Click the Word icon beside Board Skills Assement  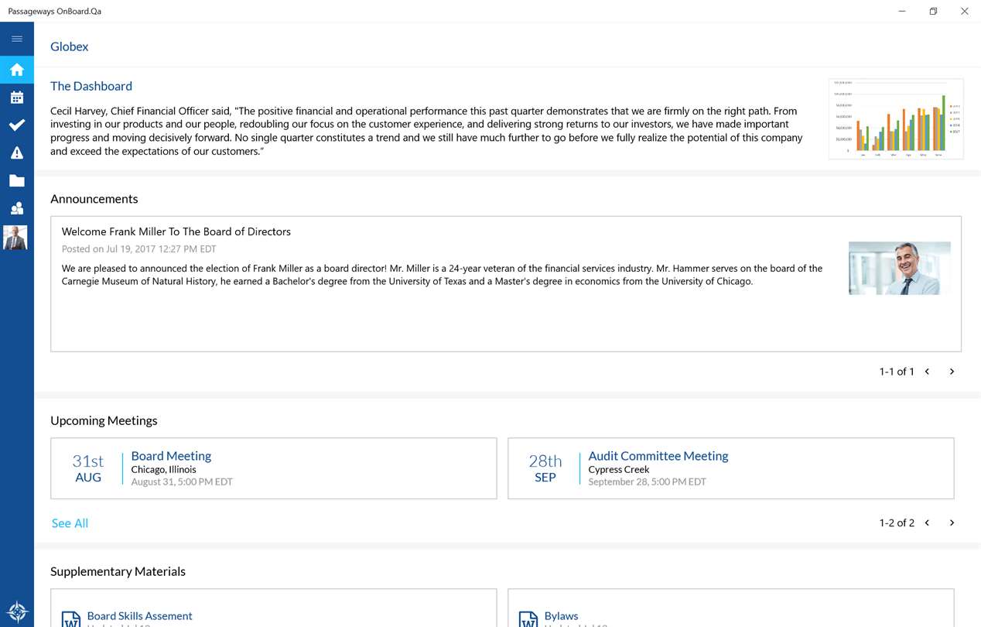71,618
